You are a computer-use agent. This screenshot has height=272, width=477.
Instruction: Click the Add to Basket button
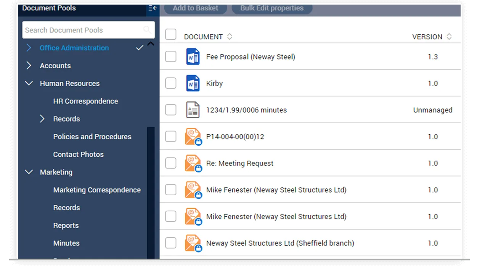pos(196,8)
